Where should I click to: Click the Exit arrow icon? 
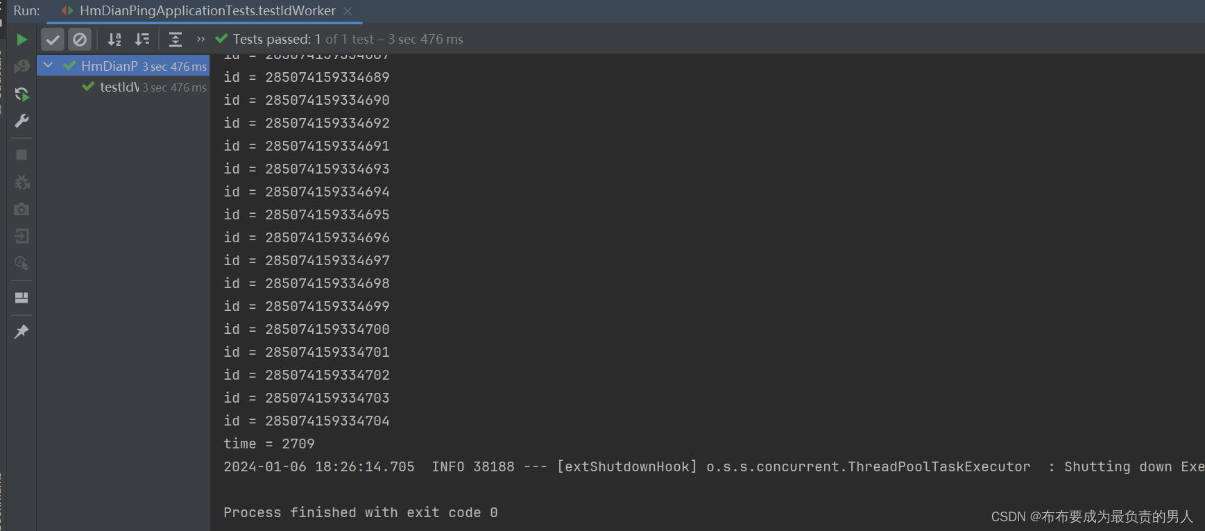pyautogui.click(x=22, y=236)
